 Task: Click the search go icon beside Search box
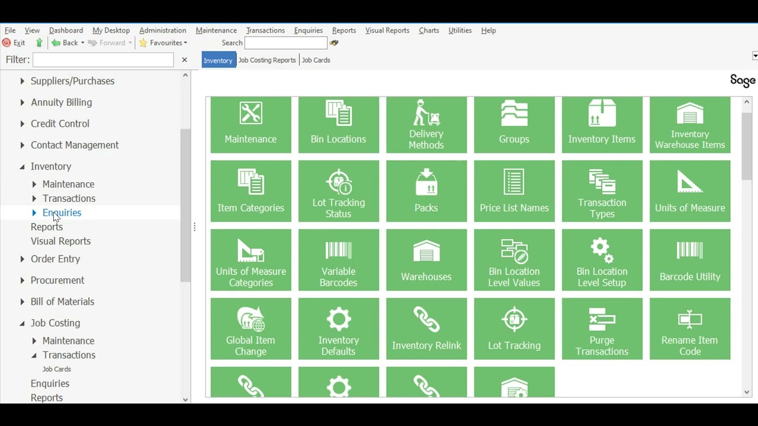coord(334,43)
